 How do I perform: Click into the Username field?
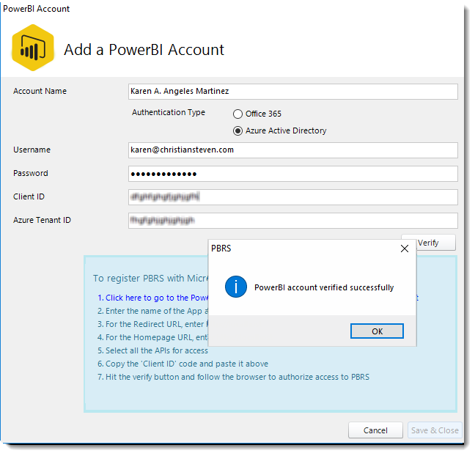pos(292,150)
